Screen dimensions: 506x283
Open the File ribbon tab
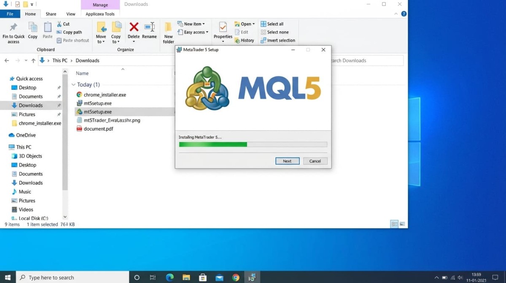[x=10, y=14]
